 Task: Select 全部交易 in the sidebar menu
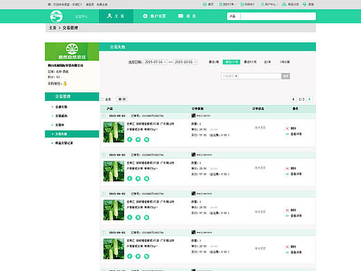pos(61,107)
